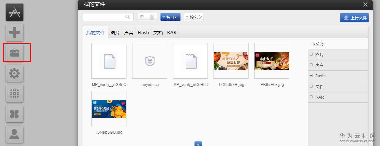Expand the RAR category plus icon
Image resolution: width=380 pixels, height=146 pixels.
311,97
